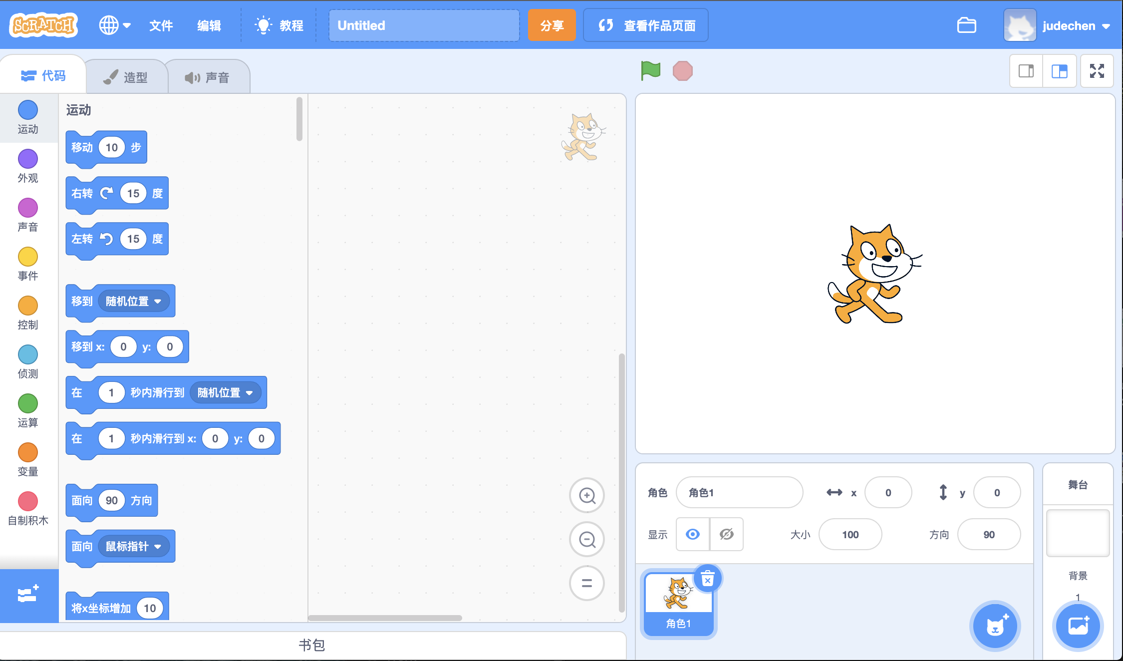Viewport: 1123px width, 661px height.
Task: Select the stage backdrop thumbnail
Action: pos(1078,533)
